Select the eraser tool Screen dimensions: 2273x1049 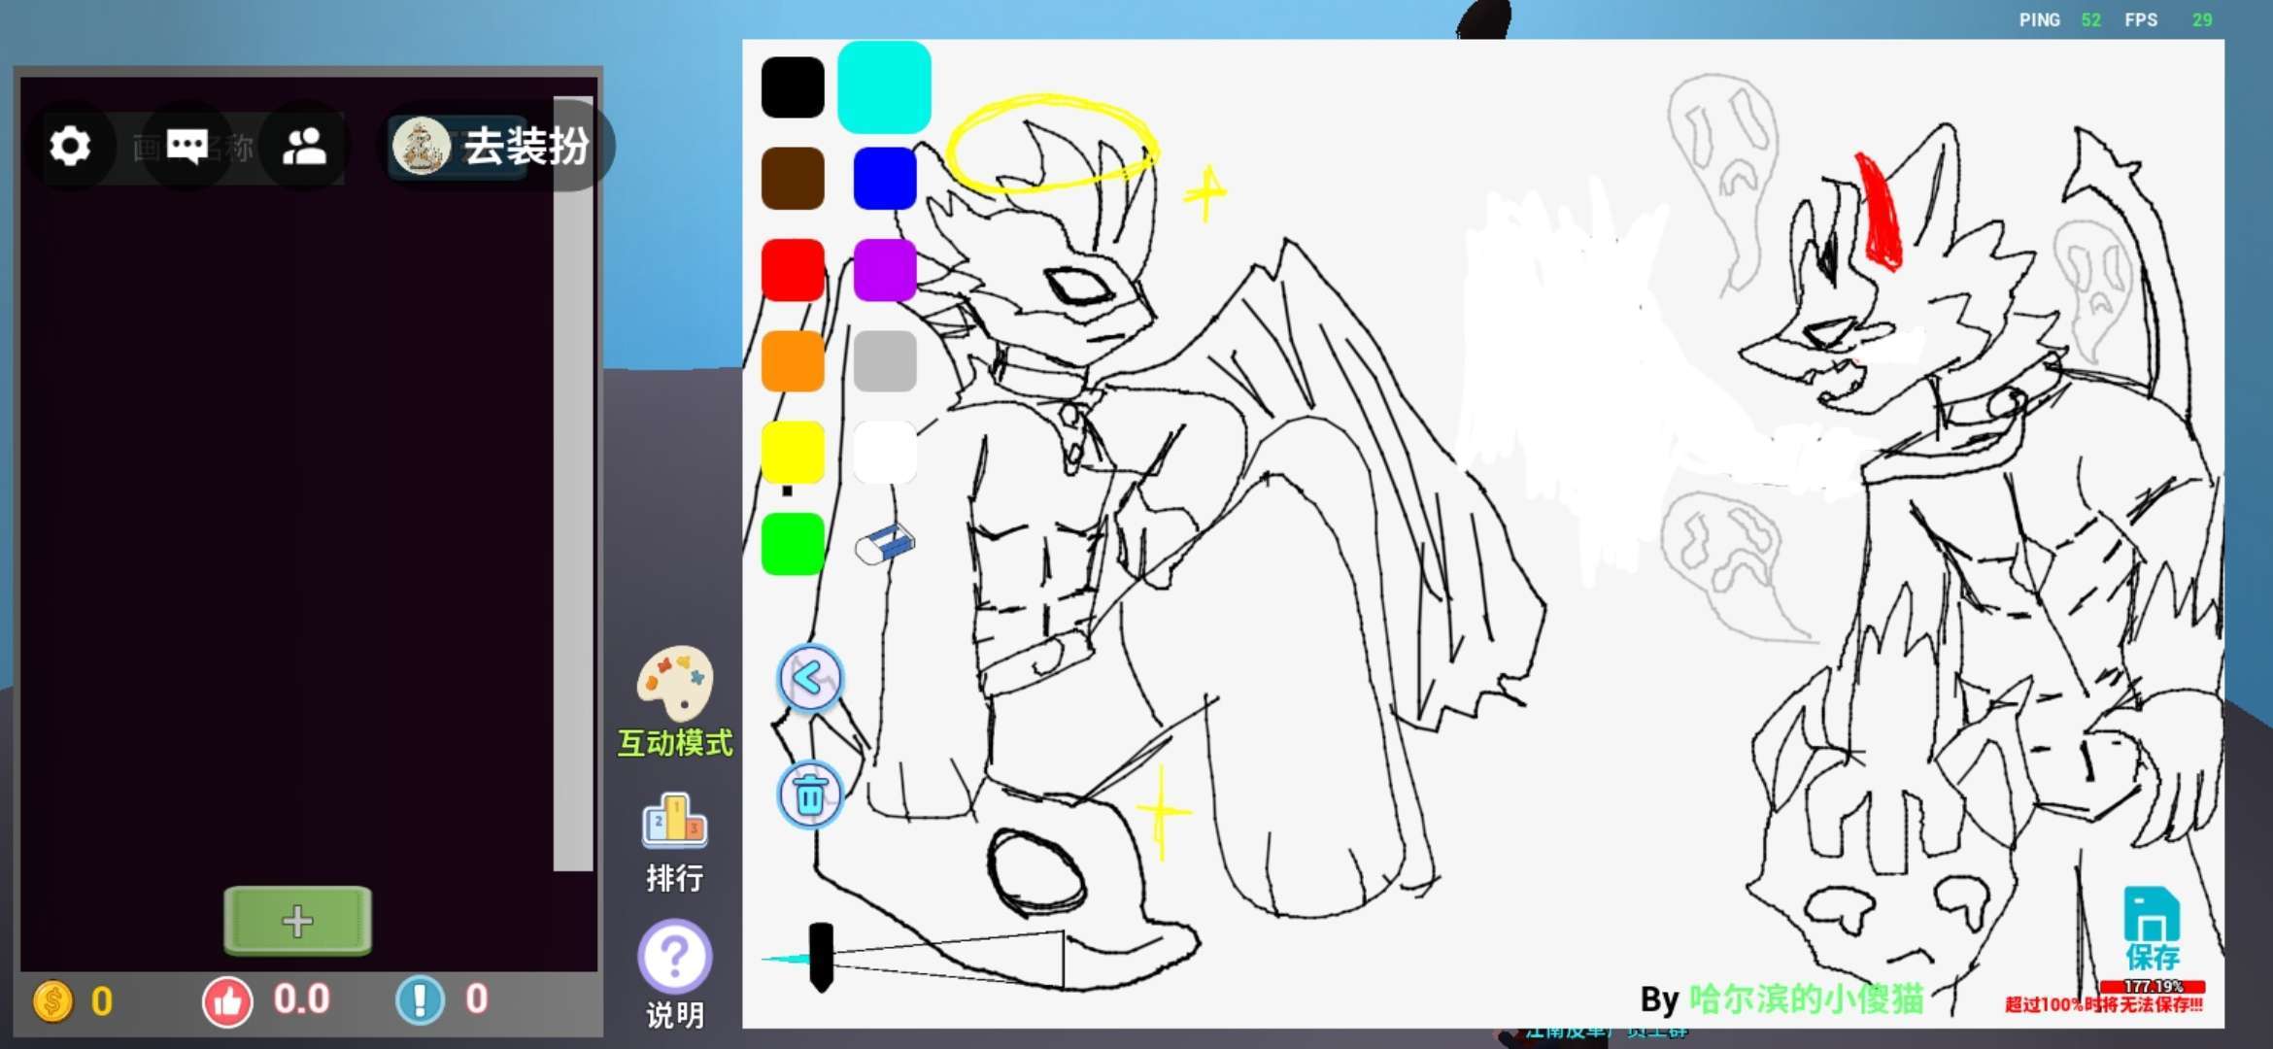[885, 544]
